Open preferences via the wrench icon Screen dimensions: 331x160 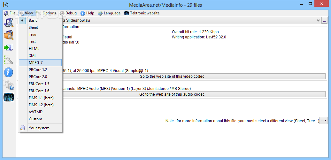click(x=9, y=60)
